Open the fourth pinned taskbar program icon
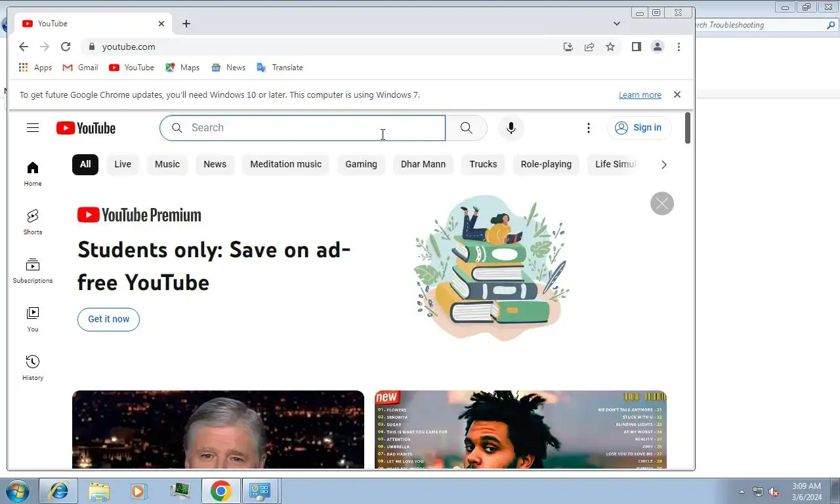 pos(180,491)
